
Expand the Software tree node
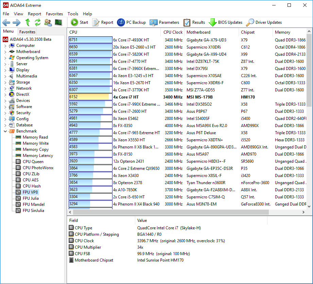tap(5, 107)
